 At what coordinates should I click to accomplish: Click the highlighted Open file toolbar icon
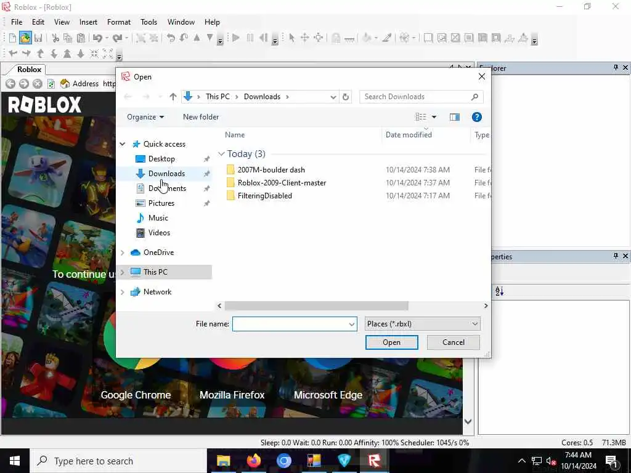(x=25, y=38)
